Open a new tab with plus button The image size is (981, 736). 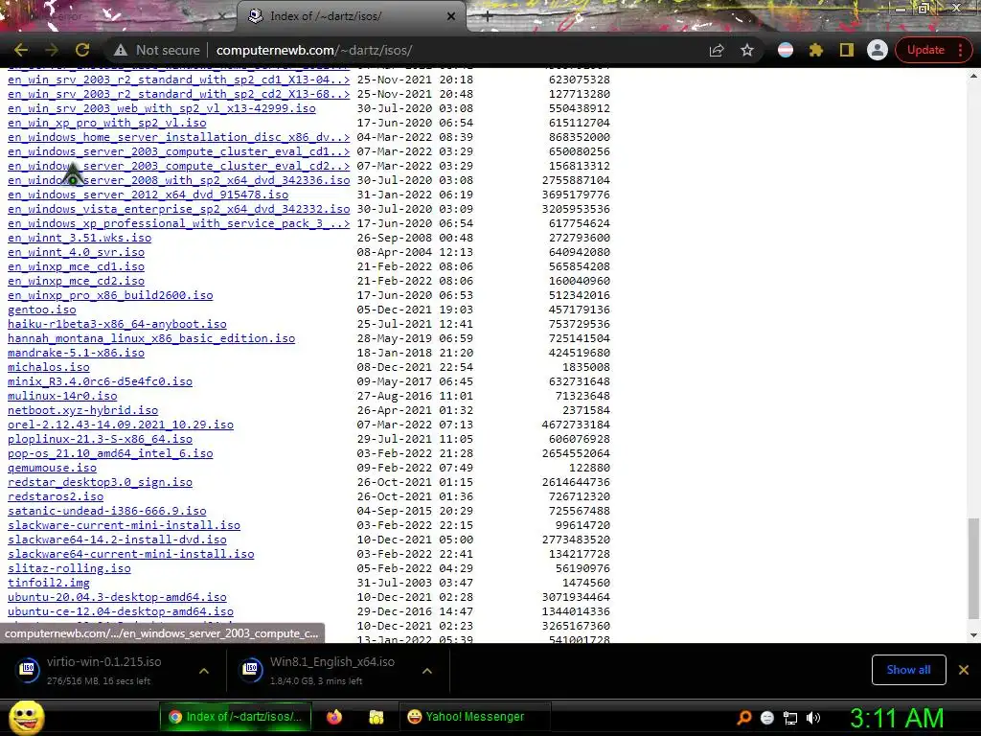[487, 16]
